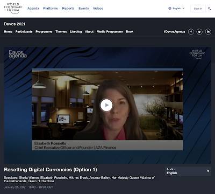Click the Sign in button
The image size is (215, 194).
tap(198, 9)
